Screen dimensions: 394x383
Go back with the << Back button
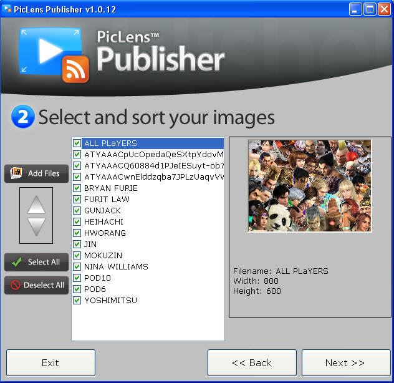click(252, 362)
